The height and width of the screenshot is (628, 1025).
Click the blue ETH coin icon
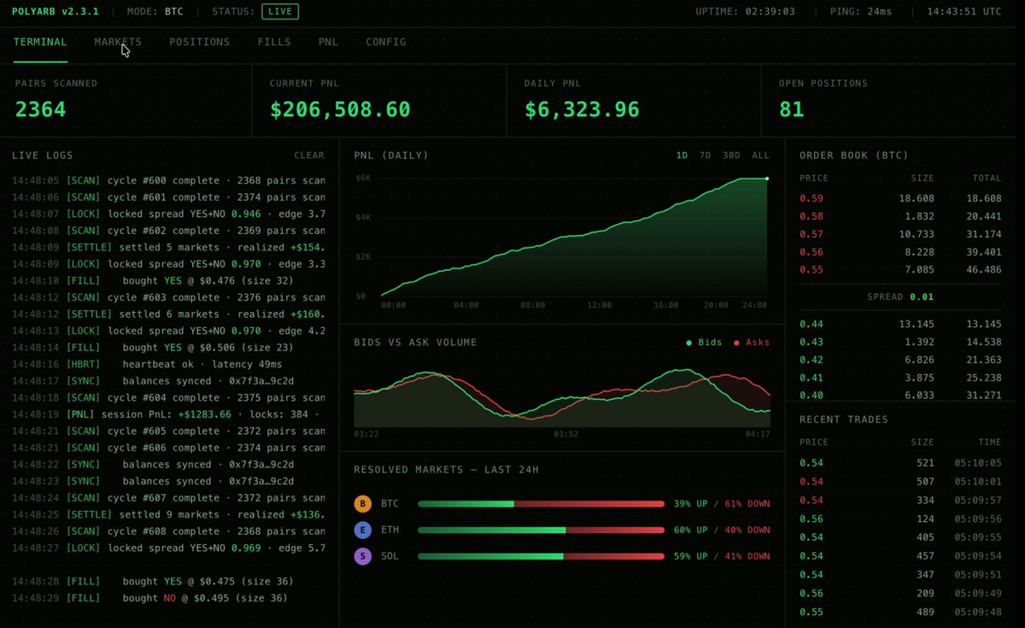(363, 531)
